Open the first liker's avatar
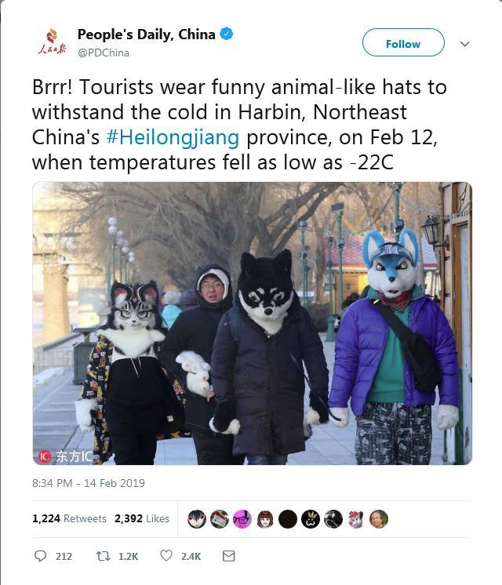 click(196, 519)
